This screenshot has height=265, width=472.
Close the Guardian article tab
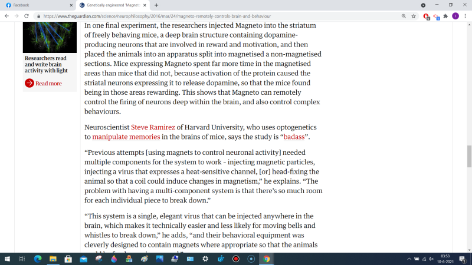pyautogui.click(x=145, y=5)
